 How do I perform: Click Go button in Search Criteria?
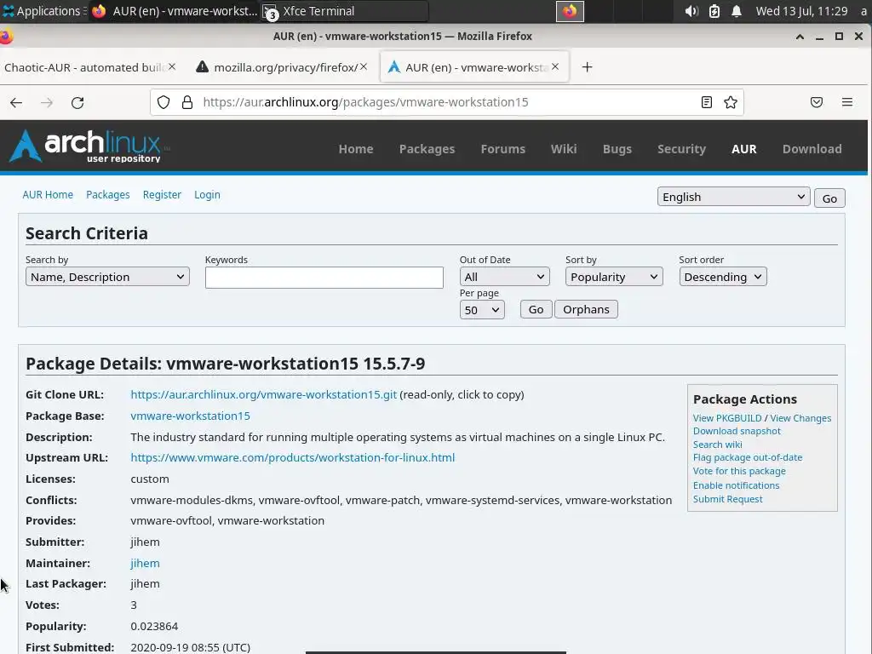[x=536, y=309]
